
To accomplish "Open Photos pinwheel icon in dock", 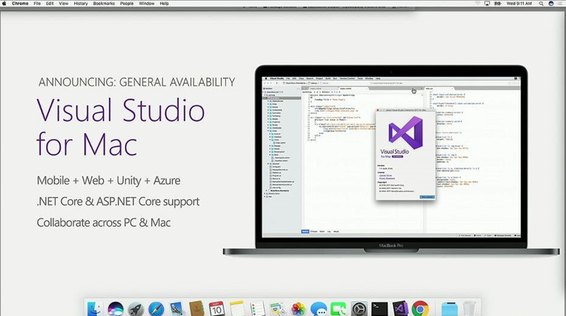I will tap(298, 309).
